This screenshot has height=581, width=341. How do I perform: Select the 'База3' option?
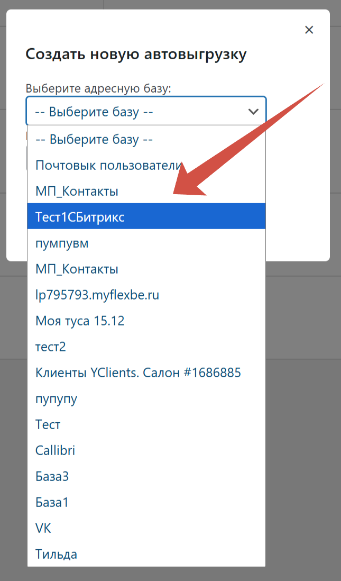point(52,477)
